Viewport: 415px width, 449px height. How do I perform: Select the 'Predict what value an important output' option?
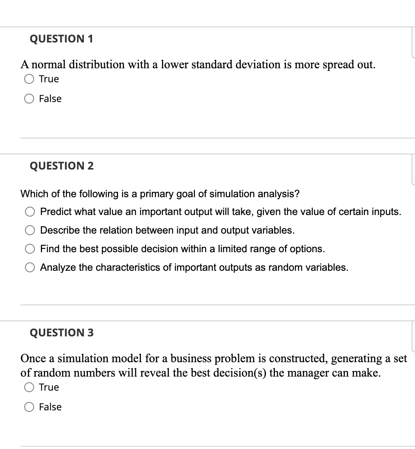click(30, 212)
